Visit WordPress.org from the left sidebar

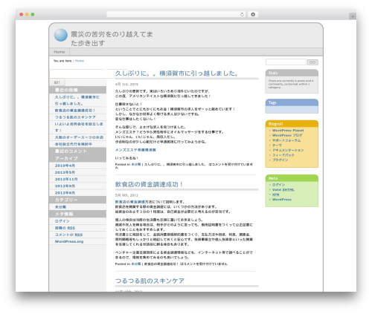[x=69, y=241]
